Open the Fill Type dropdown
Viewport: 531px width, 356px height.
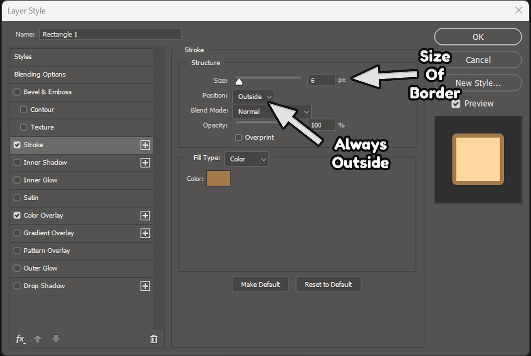pos(246,159)
